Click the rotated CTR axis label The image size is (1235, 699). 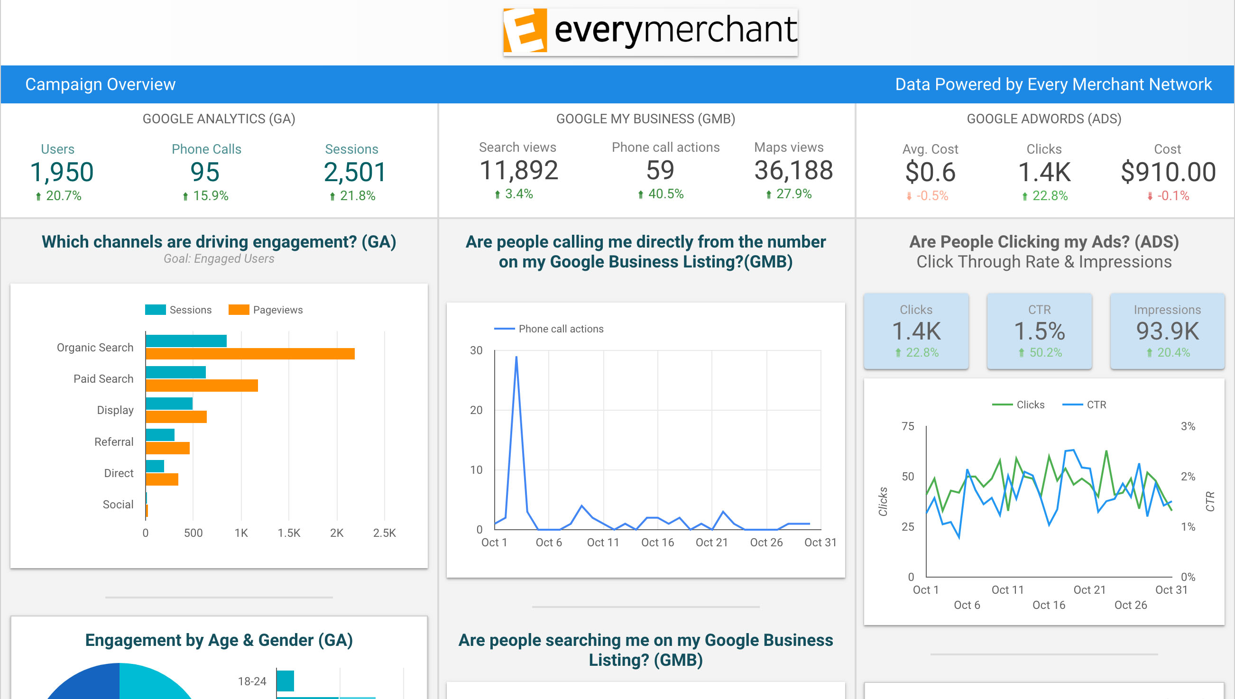click(x=1210, y=501)
